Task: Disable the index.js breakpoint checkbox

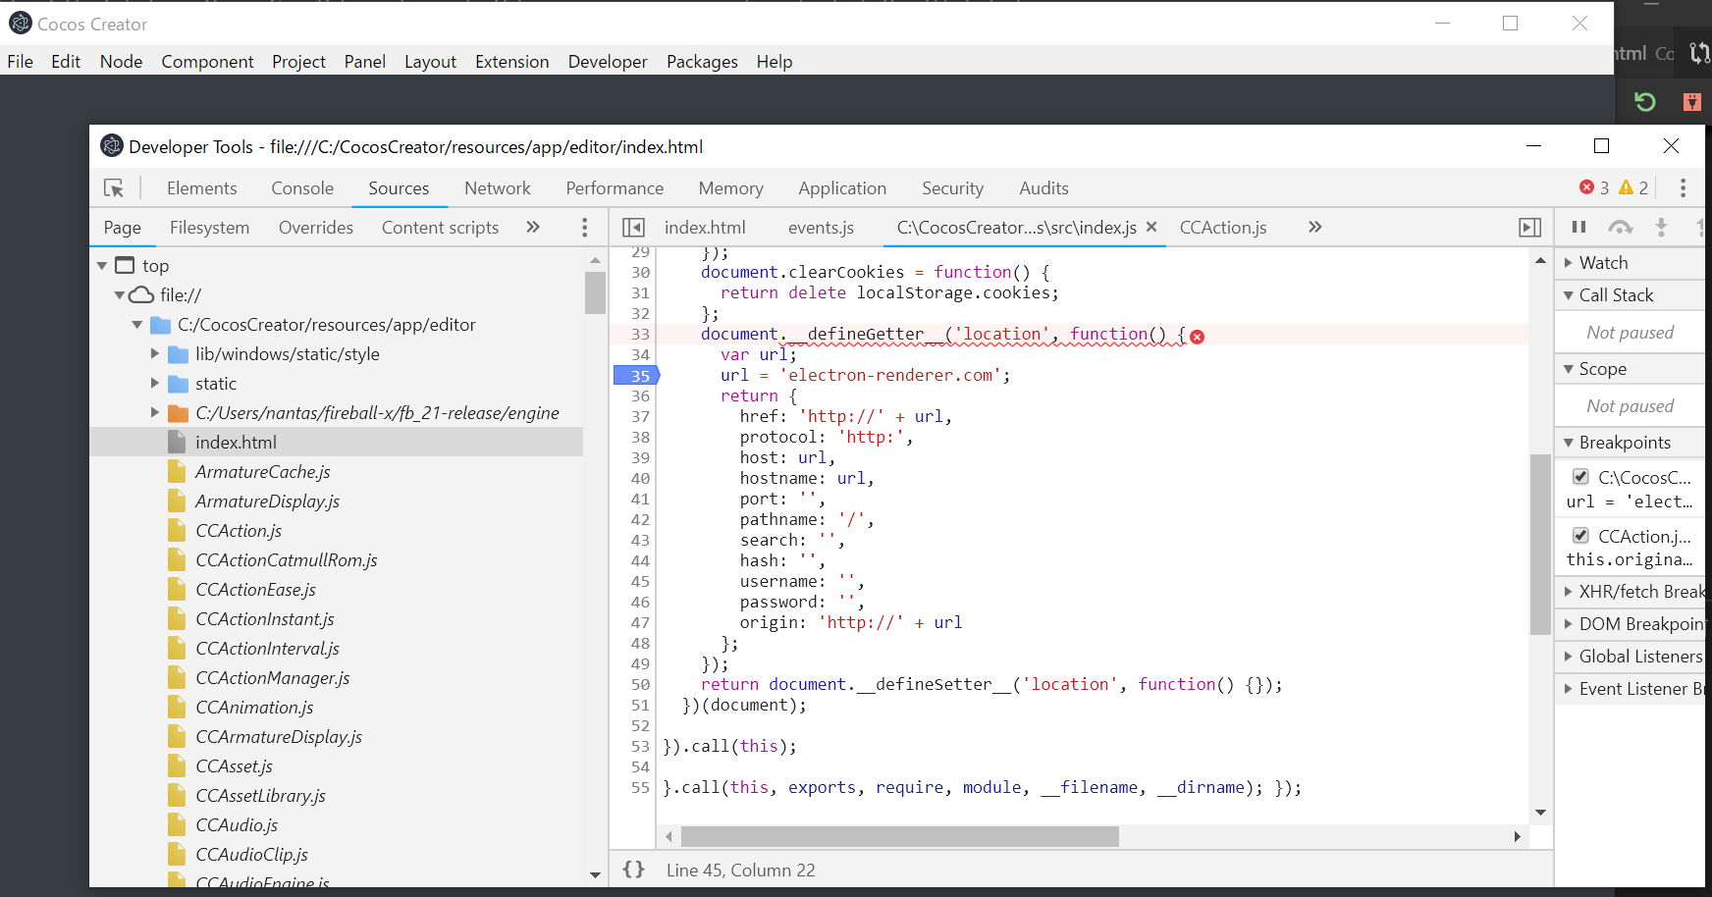Action: (1580, 477)
